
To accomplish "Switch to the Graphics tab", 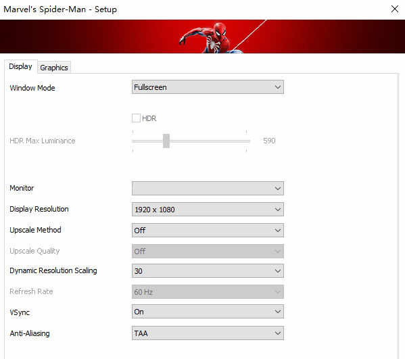I will coord(54,68).
